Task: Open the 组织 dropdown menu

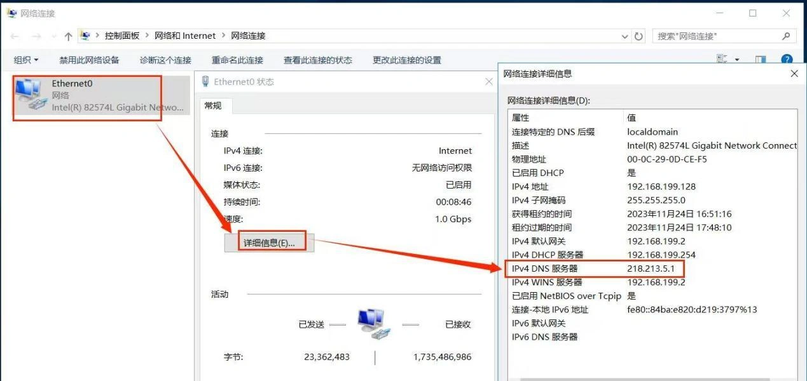Action: (26, 60)
